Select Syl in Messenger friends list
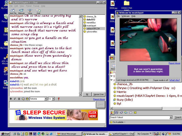This screenshot has height=136, width=182. tap(119, 104)
